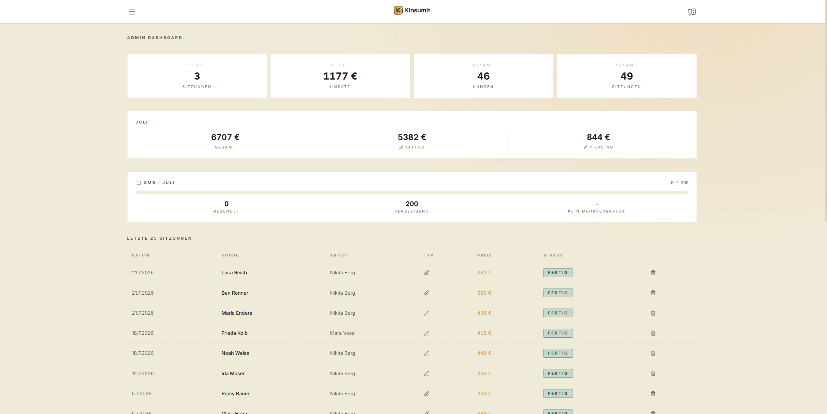Click tattoo type icon in Noah Weiss row

426,353
